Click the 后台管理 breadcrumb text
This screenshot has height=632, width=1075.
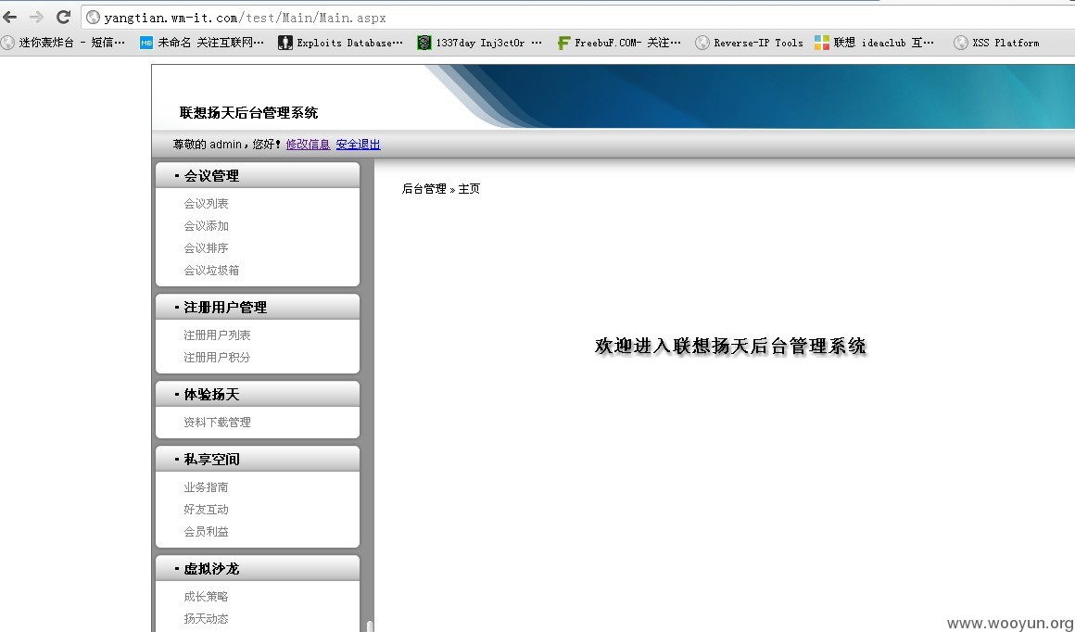424,188
